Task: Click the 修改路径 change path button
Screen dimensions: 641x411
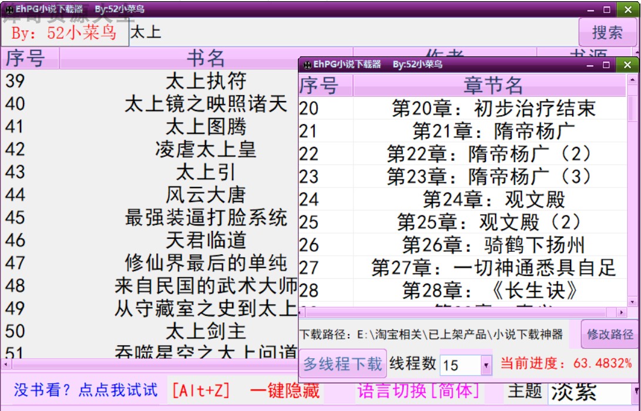Action: pyautogui.click(x=610, y=334)
